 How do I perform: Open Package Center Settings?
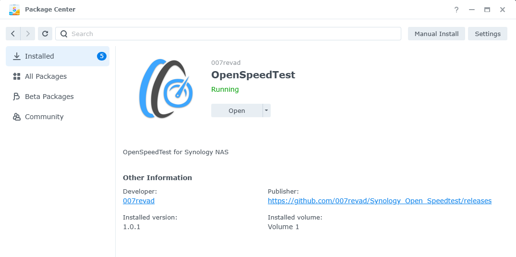point(487,34)
